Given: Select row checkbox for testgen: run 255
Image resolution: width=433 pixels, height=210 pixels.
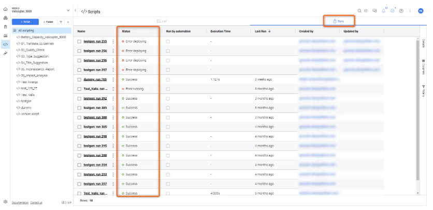Looking at the screenshot, I should (x=79, y=42).
